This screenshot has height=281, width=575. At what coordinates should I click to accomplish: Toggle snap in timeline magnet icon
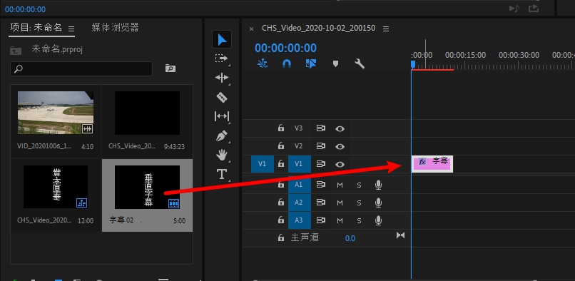tap(286, 63)
